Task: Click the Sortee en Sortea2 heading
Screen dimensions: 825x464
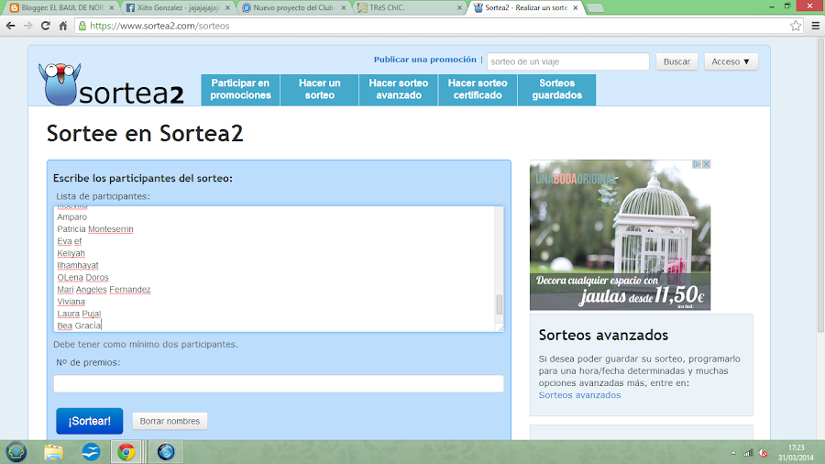Action: coord(145,133)
